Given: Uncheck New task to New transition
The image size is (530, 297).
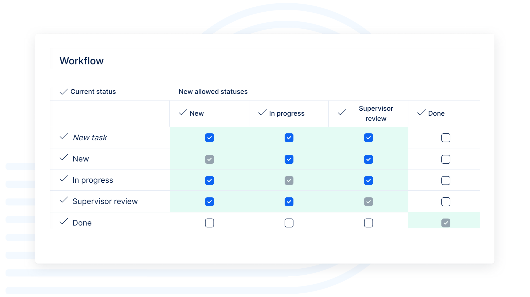Looking at the screenshot, I should tap(210, 138).
